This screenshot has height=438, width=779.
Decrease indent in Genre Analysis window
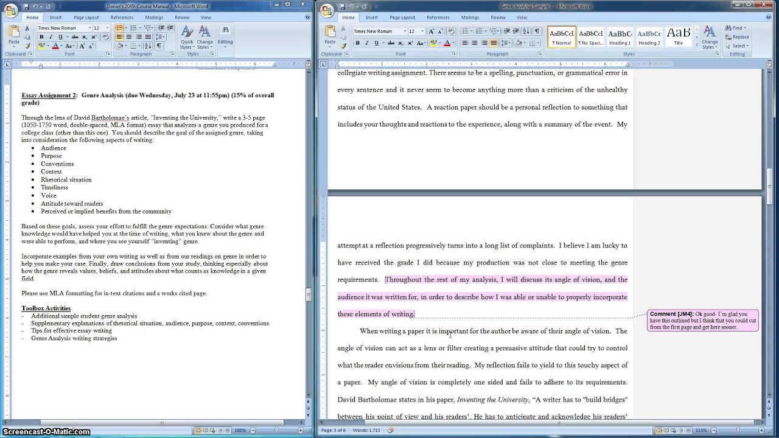point(506,32)
